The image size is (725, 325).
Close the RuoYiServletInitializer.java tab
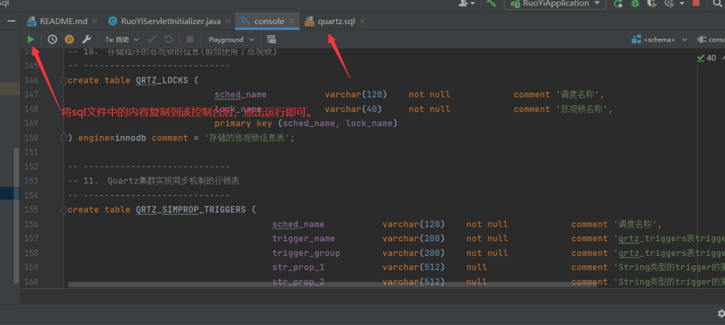[x=229, y=21]
